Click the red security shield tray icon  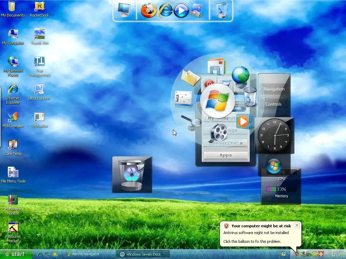coord(297,254)
